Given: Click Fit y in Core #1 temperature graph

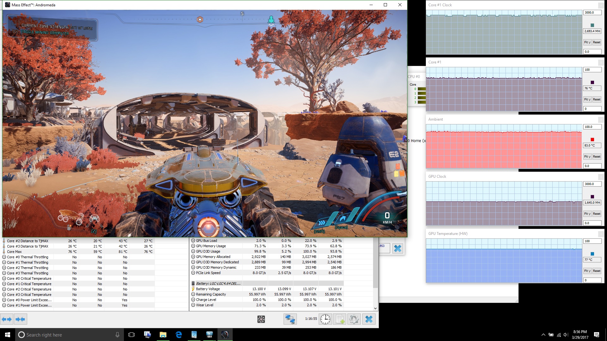Looking at the screenshot, I should pos(587,99).
